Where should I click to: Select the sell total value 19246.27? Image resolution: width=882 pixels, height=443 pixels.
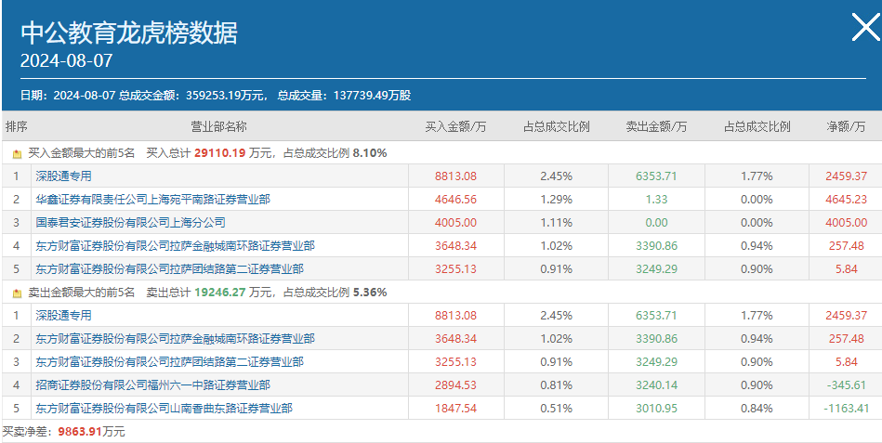coord(220,293)
